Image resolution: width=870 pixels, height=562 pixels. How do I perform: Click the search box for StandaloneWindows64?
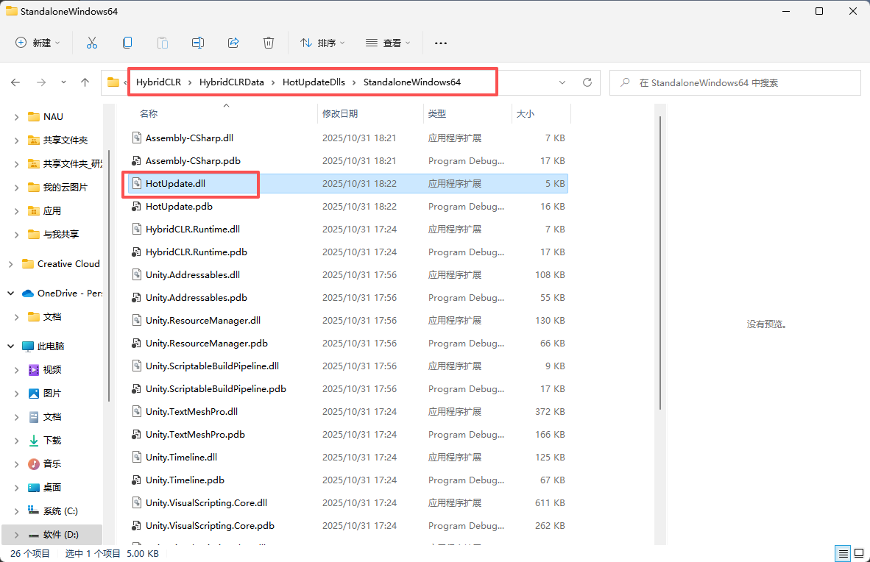click(735, 82)
